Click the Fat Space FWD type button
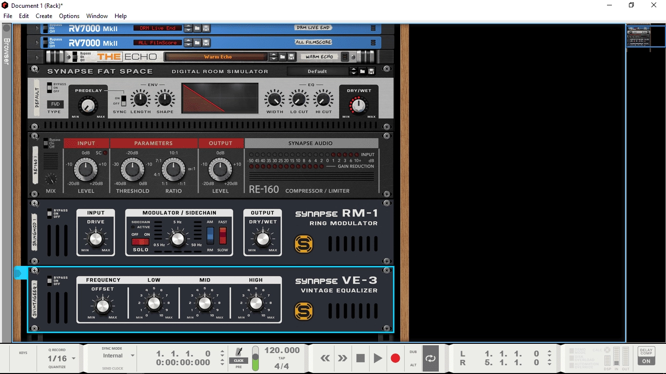 tap(55, 104)
